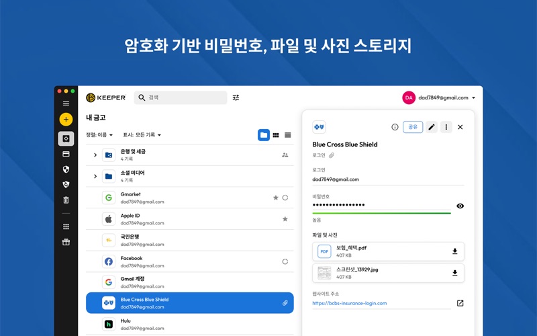537x336 pixels.
Task: Click the rotation icon on Gmarket record
Action: click(285, 198)
